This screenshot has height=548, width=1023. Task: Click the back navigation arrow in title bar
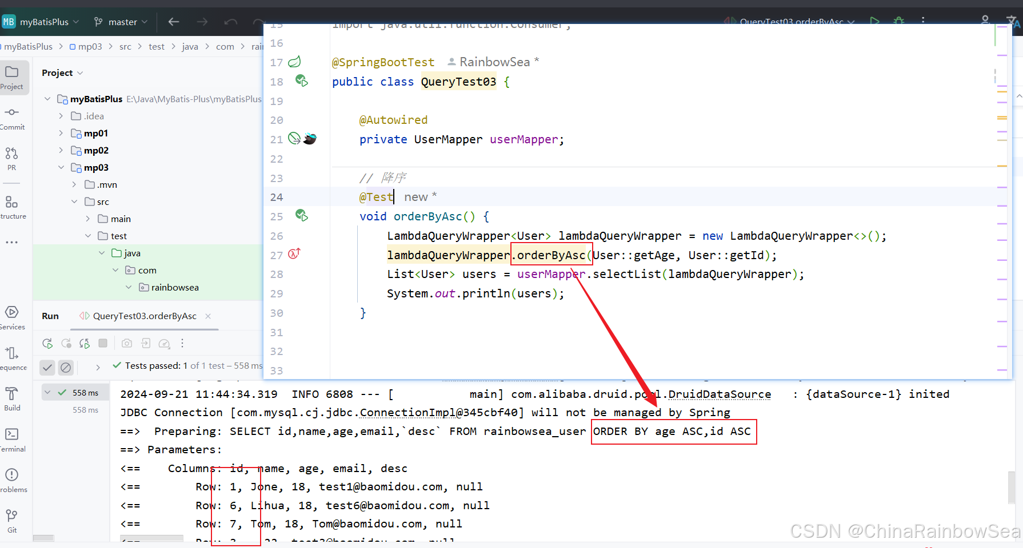pyautogui.click(x=174, y=22)
